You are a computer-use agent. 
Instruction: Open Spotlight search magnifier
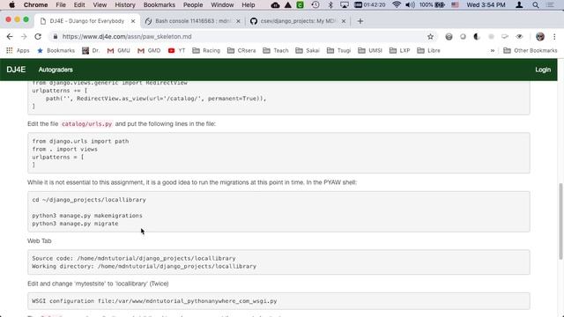click(x=536, y=5)
